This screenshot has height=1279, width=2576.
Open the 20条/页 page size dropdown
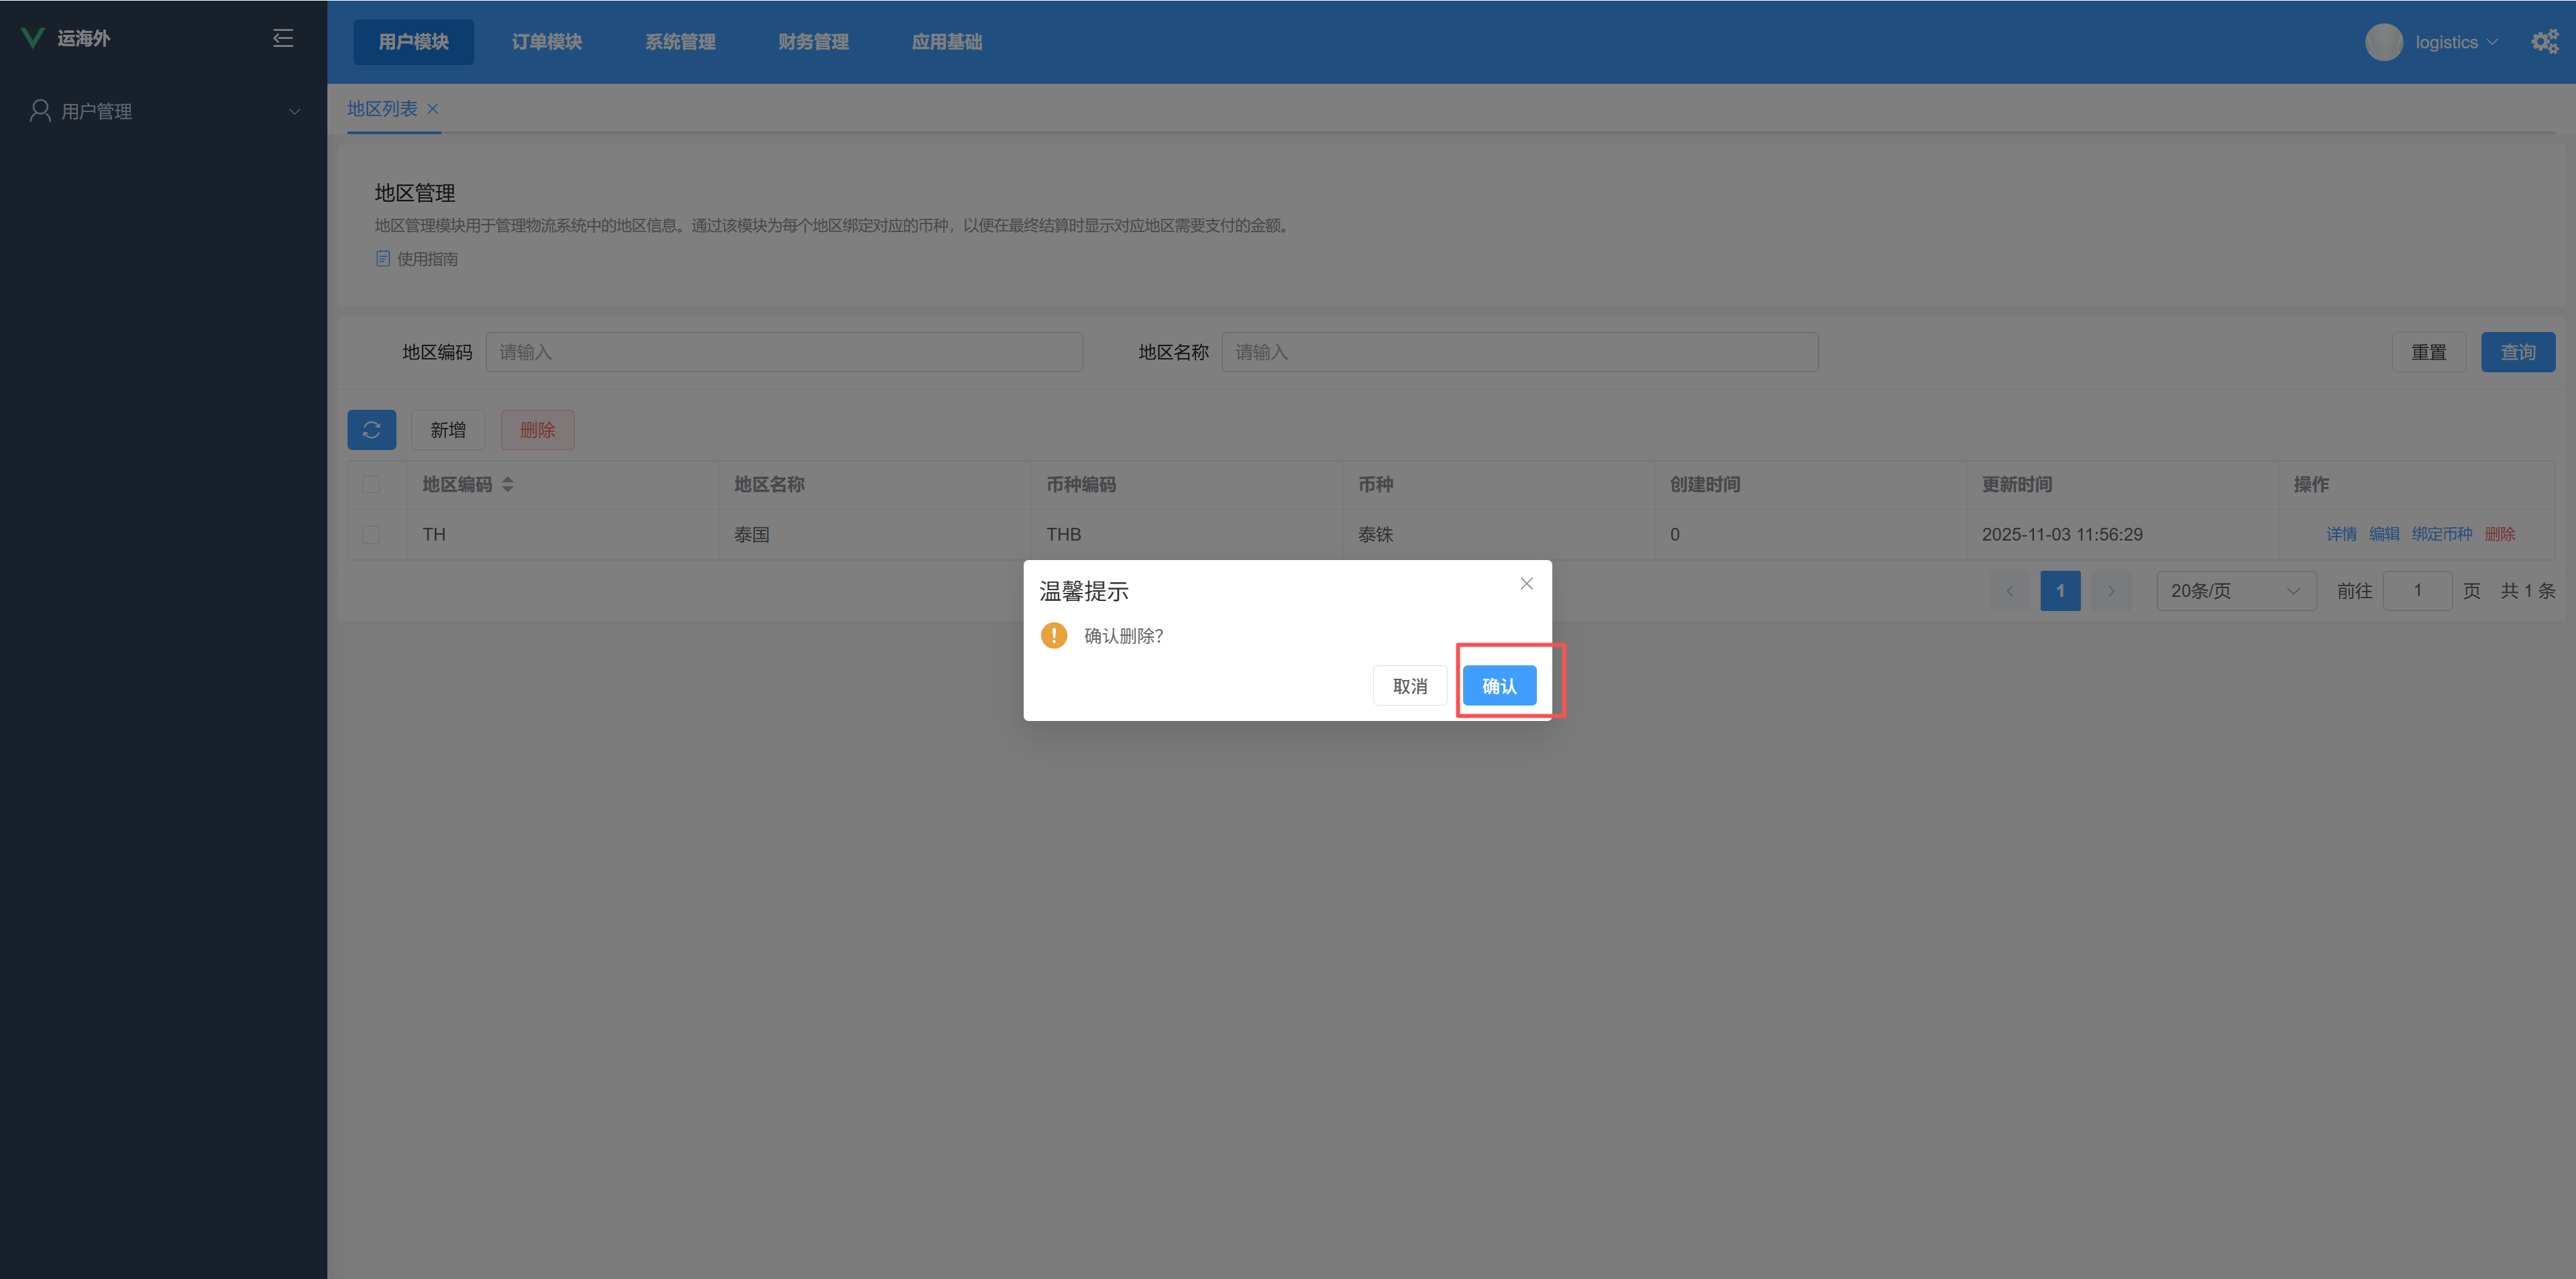click(x=2235, y=591)
